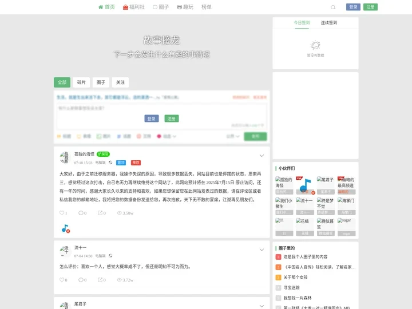The height and width of the screenshot is (309, 412).
Task: Click views eye icon showing 3.58w
Action: 119,213
